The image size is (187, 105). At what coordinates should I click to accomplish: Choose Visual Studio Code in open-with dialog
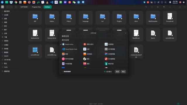(70, 49)
